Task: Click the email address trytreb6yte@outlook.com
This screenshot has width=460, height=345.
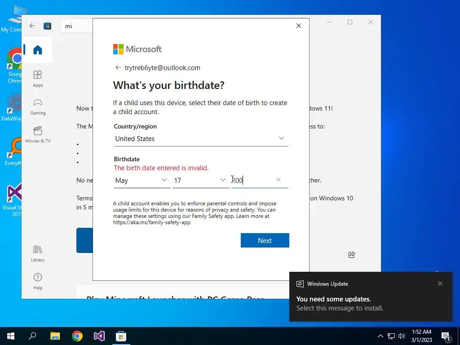Action: [x=162, y=68]
